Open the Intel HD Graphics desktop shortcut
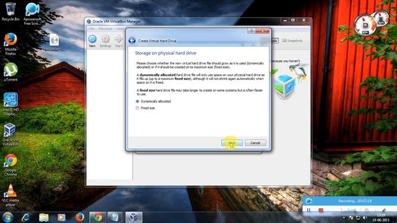 (11, 104)
